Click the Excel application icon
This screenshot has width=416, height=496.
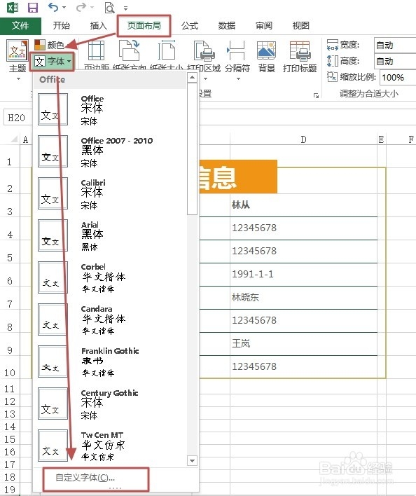(13, 7)
